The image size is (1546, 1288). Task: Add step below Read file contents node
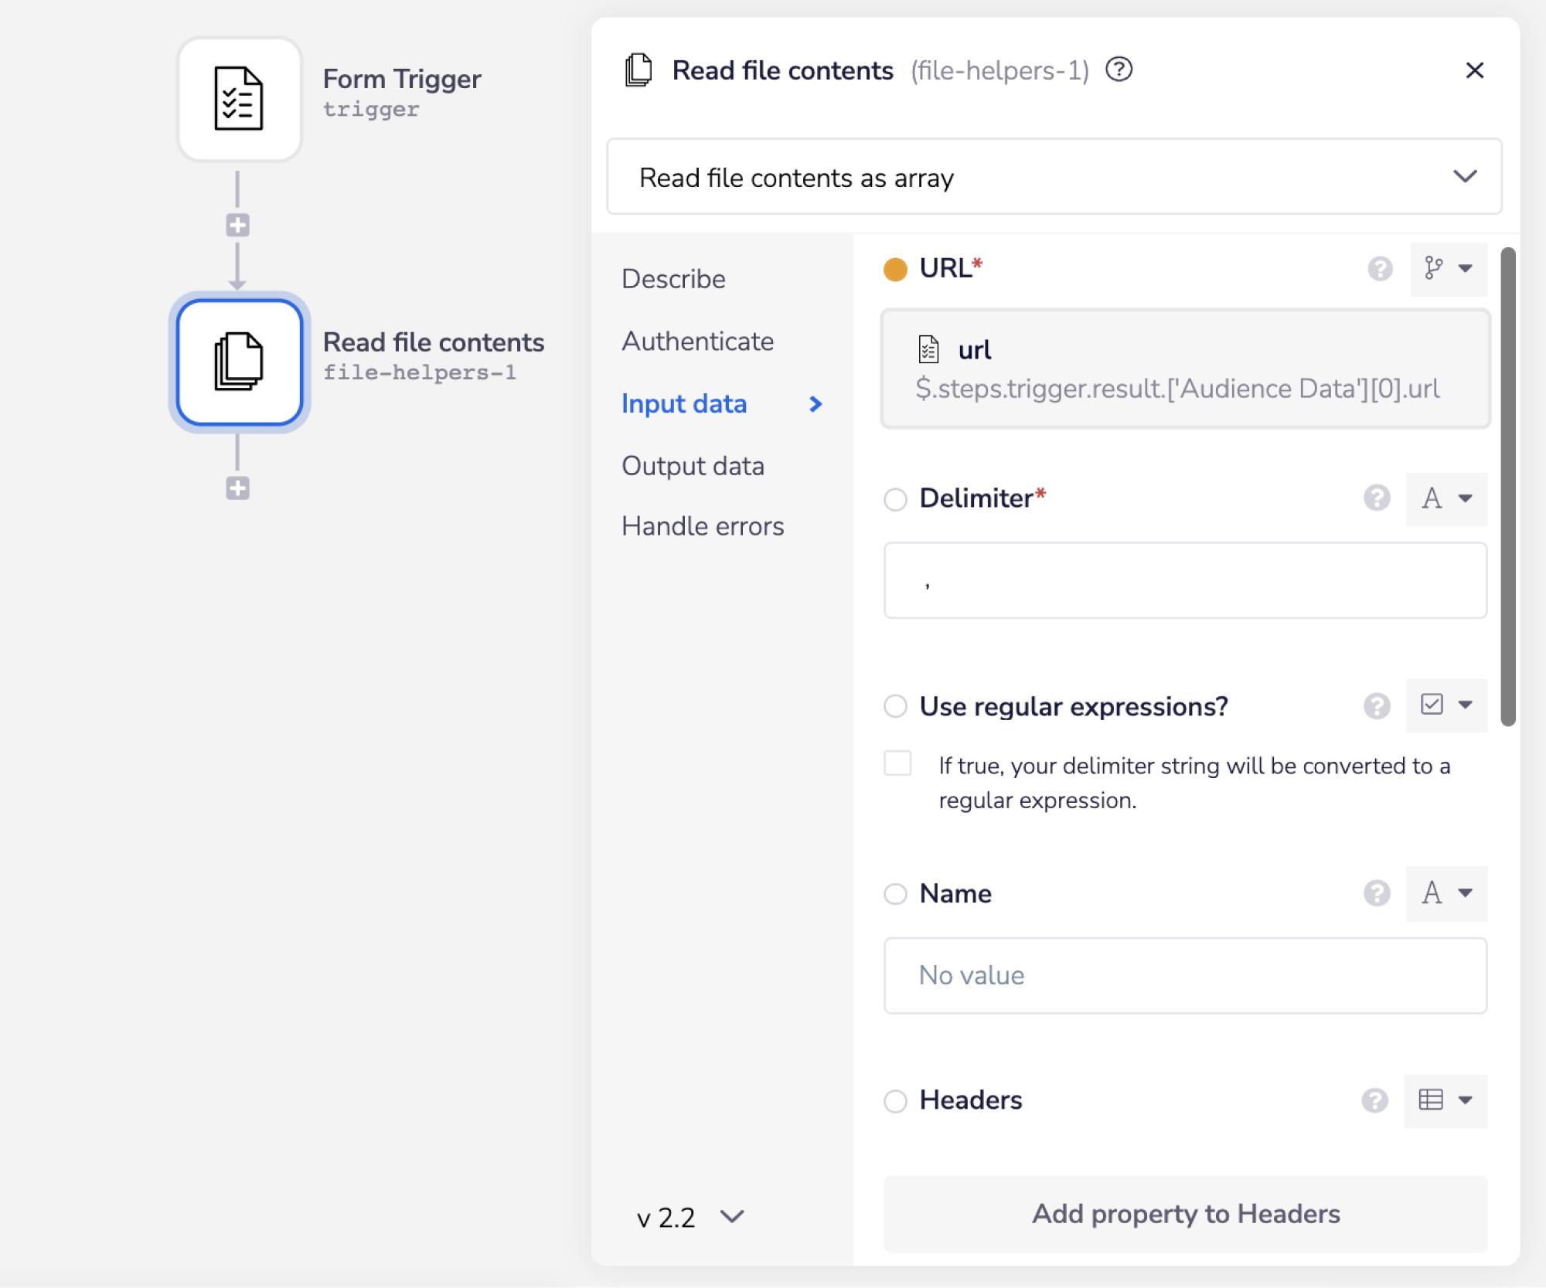pos(237,488)
